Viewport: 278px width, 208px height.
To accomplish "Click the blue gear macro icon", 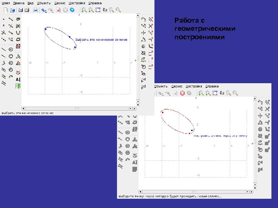I will click(x=72, y=10).
